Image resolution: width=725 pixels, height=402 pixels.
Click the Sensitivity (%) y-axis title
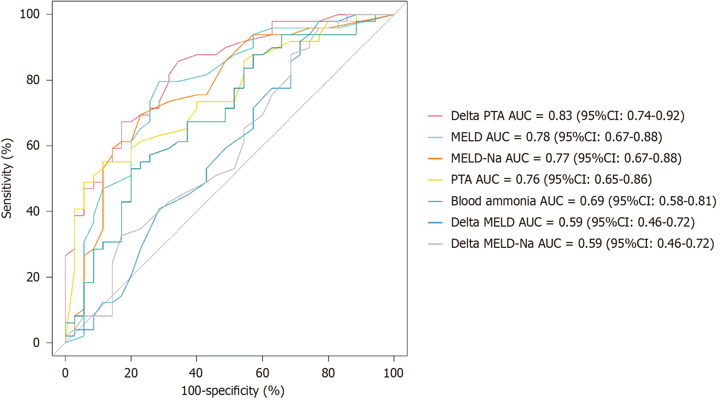7,178
